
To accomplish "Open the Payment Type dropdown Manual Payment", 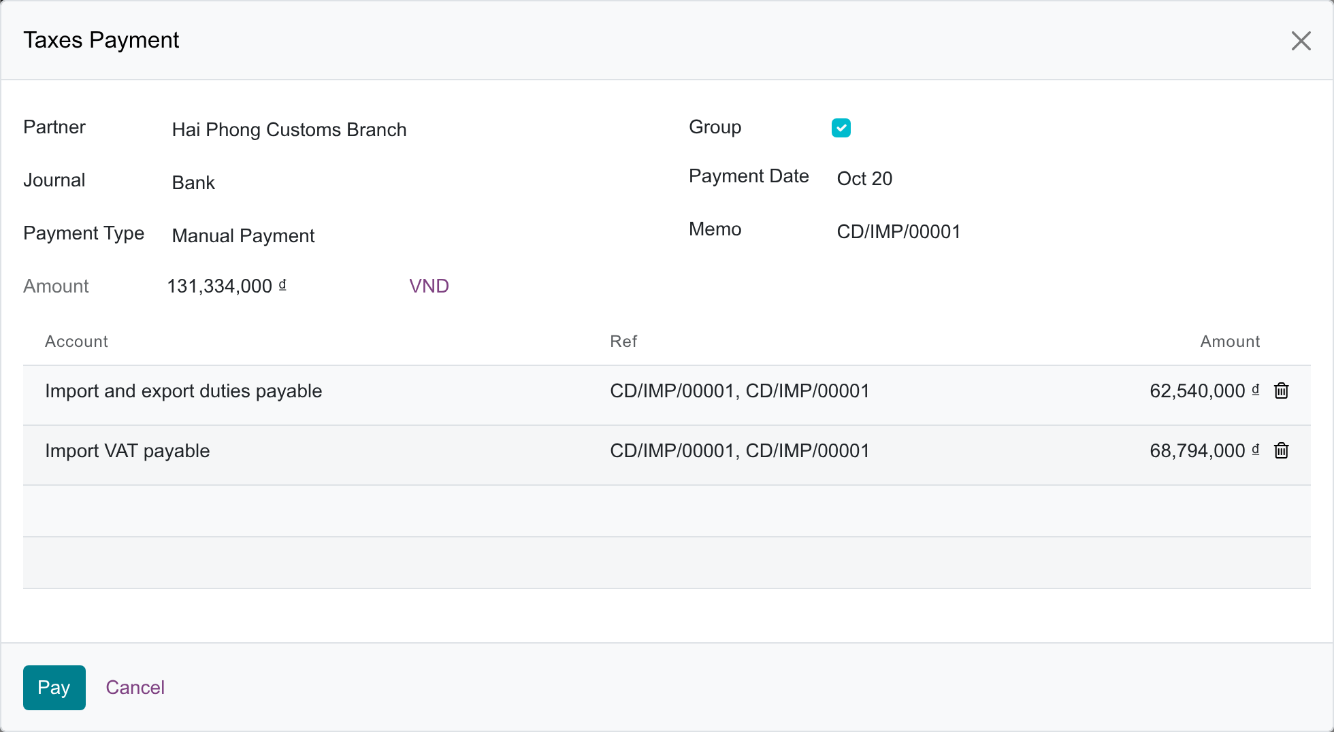I will (x=243, y=235).
